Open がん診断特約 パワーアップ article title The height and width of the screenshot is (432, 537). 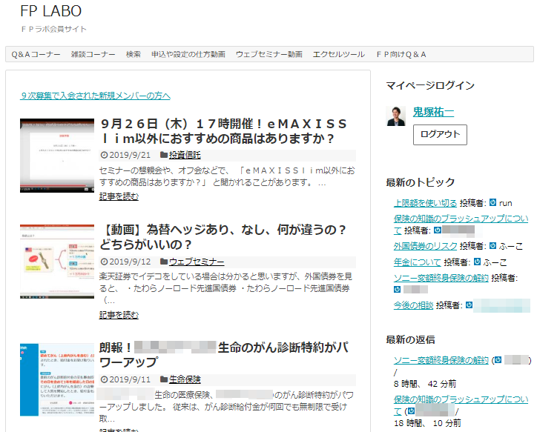(x=224, y=355)
